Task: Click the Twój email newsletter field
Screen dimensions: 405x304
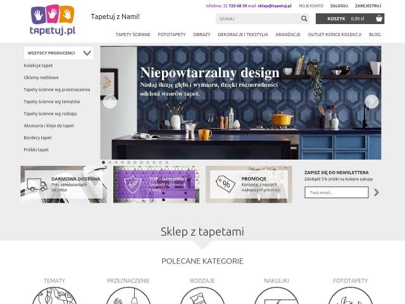Action: click(337, 193)
